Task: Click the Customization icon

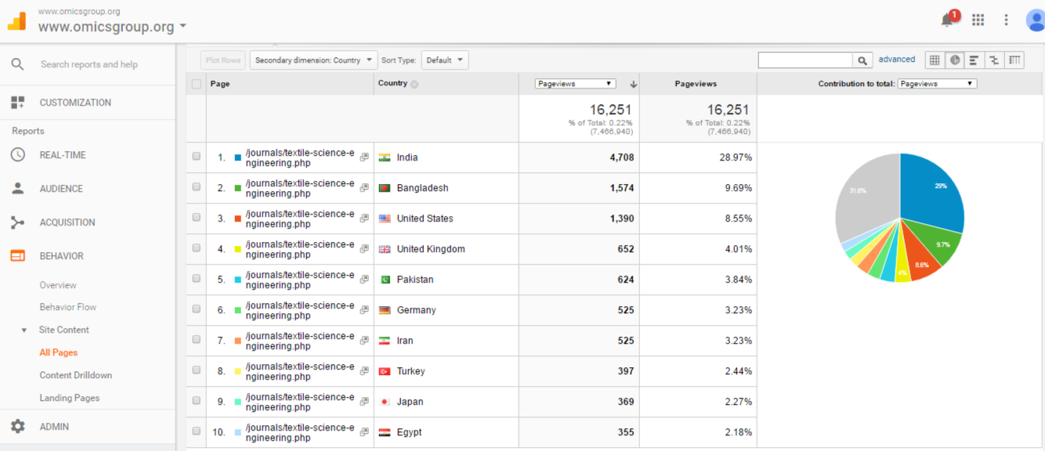Action: tap(17, 103)
